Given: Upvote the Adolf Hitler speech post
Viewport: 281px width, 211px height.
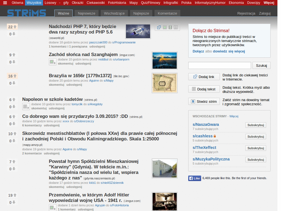Looking at the screenshot, I should pyautogui.click(x=15, y=195).
